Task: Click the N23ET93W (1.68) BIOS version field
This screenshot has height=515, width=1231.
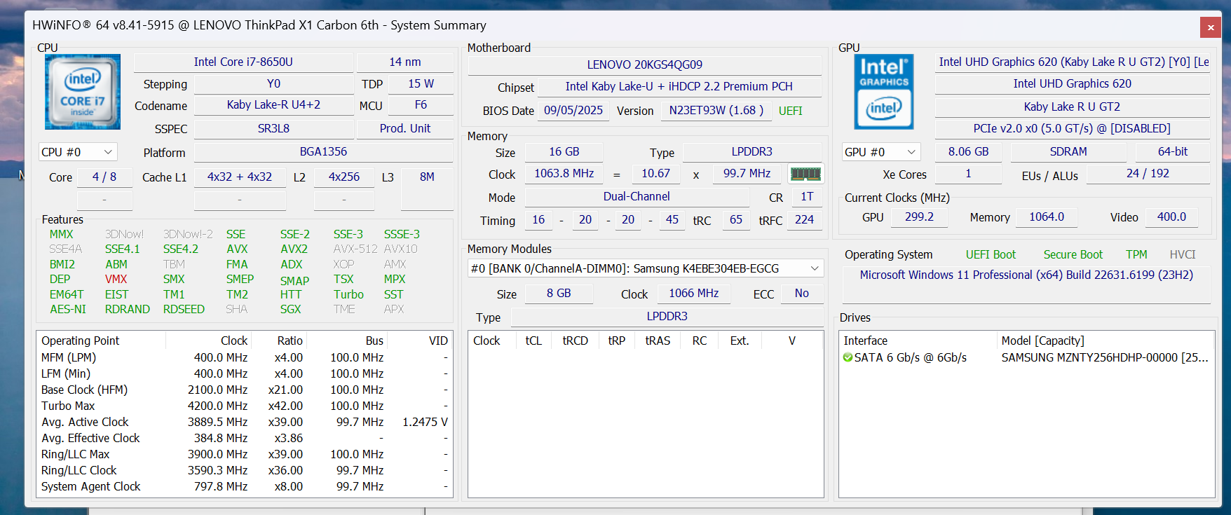Action: point(716,110)
